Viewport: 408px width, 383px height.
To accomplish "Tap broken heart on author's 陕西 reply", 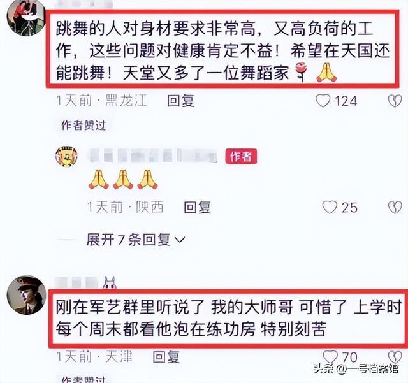I will (395, 207).
